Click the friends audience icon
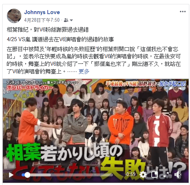 [66, 20]
